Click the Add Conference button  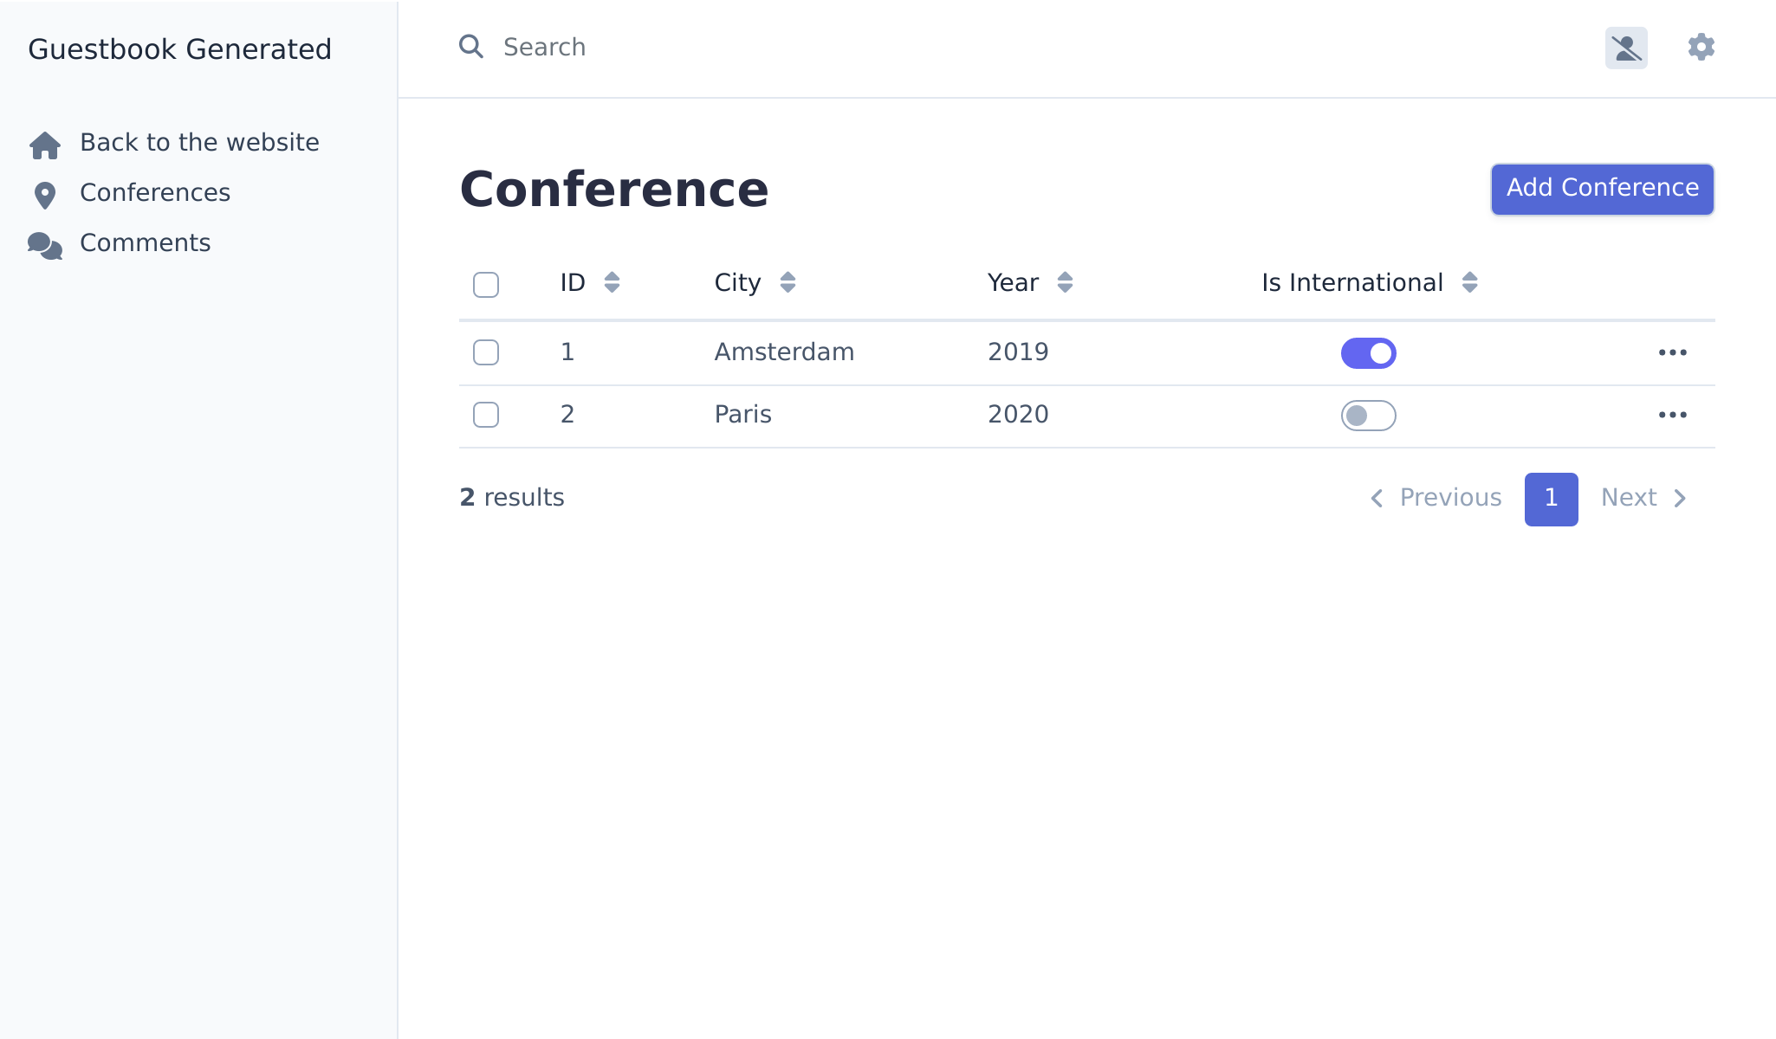(1601, 188)
